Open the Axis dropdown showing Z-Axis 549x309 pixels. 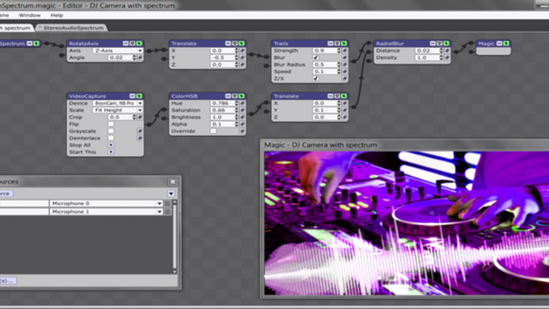pyautogui.click(x=140, y=50)
